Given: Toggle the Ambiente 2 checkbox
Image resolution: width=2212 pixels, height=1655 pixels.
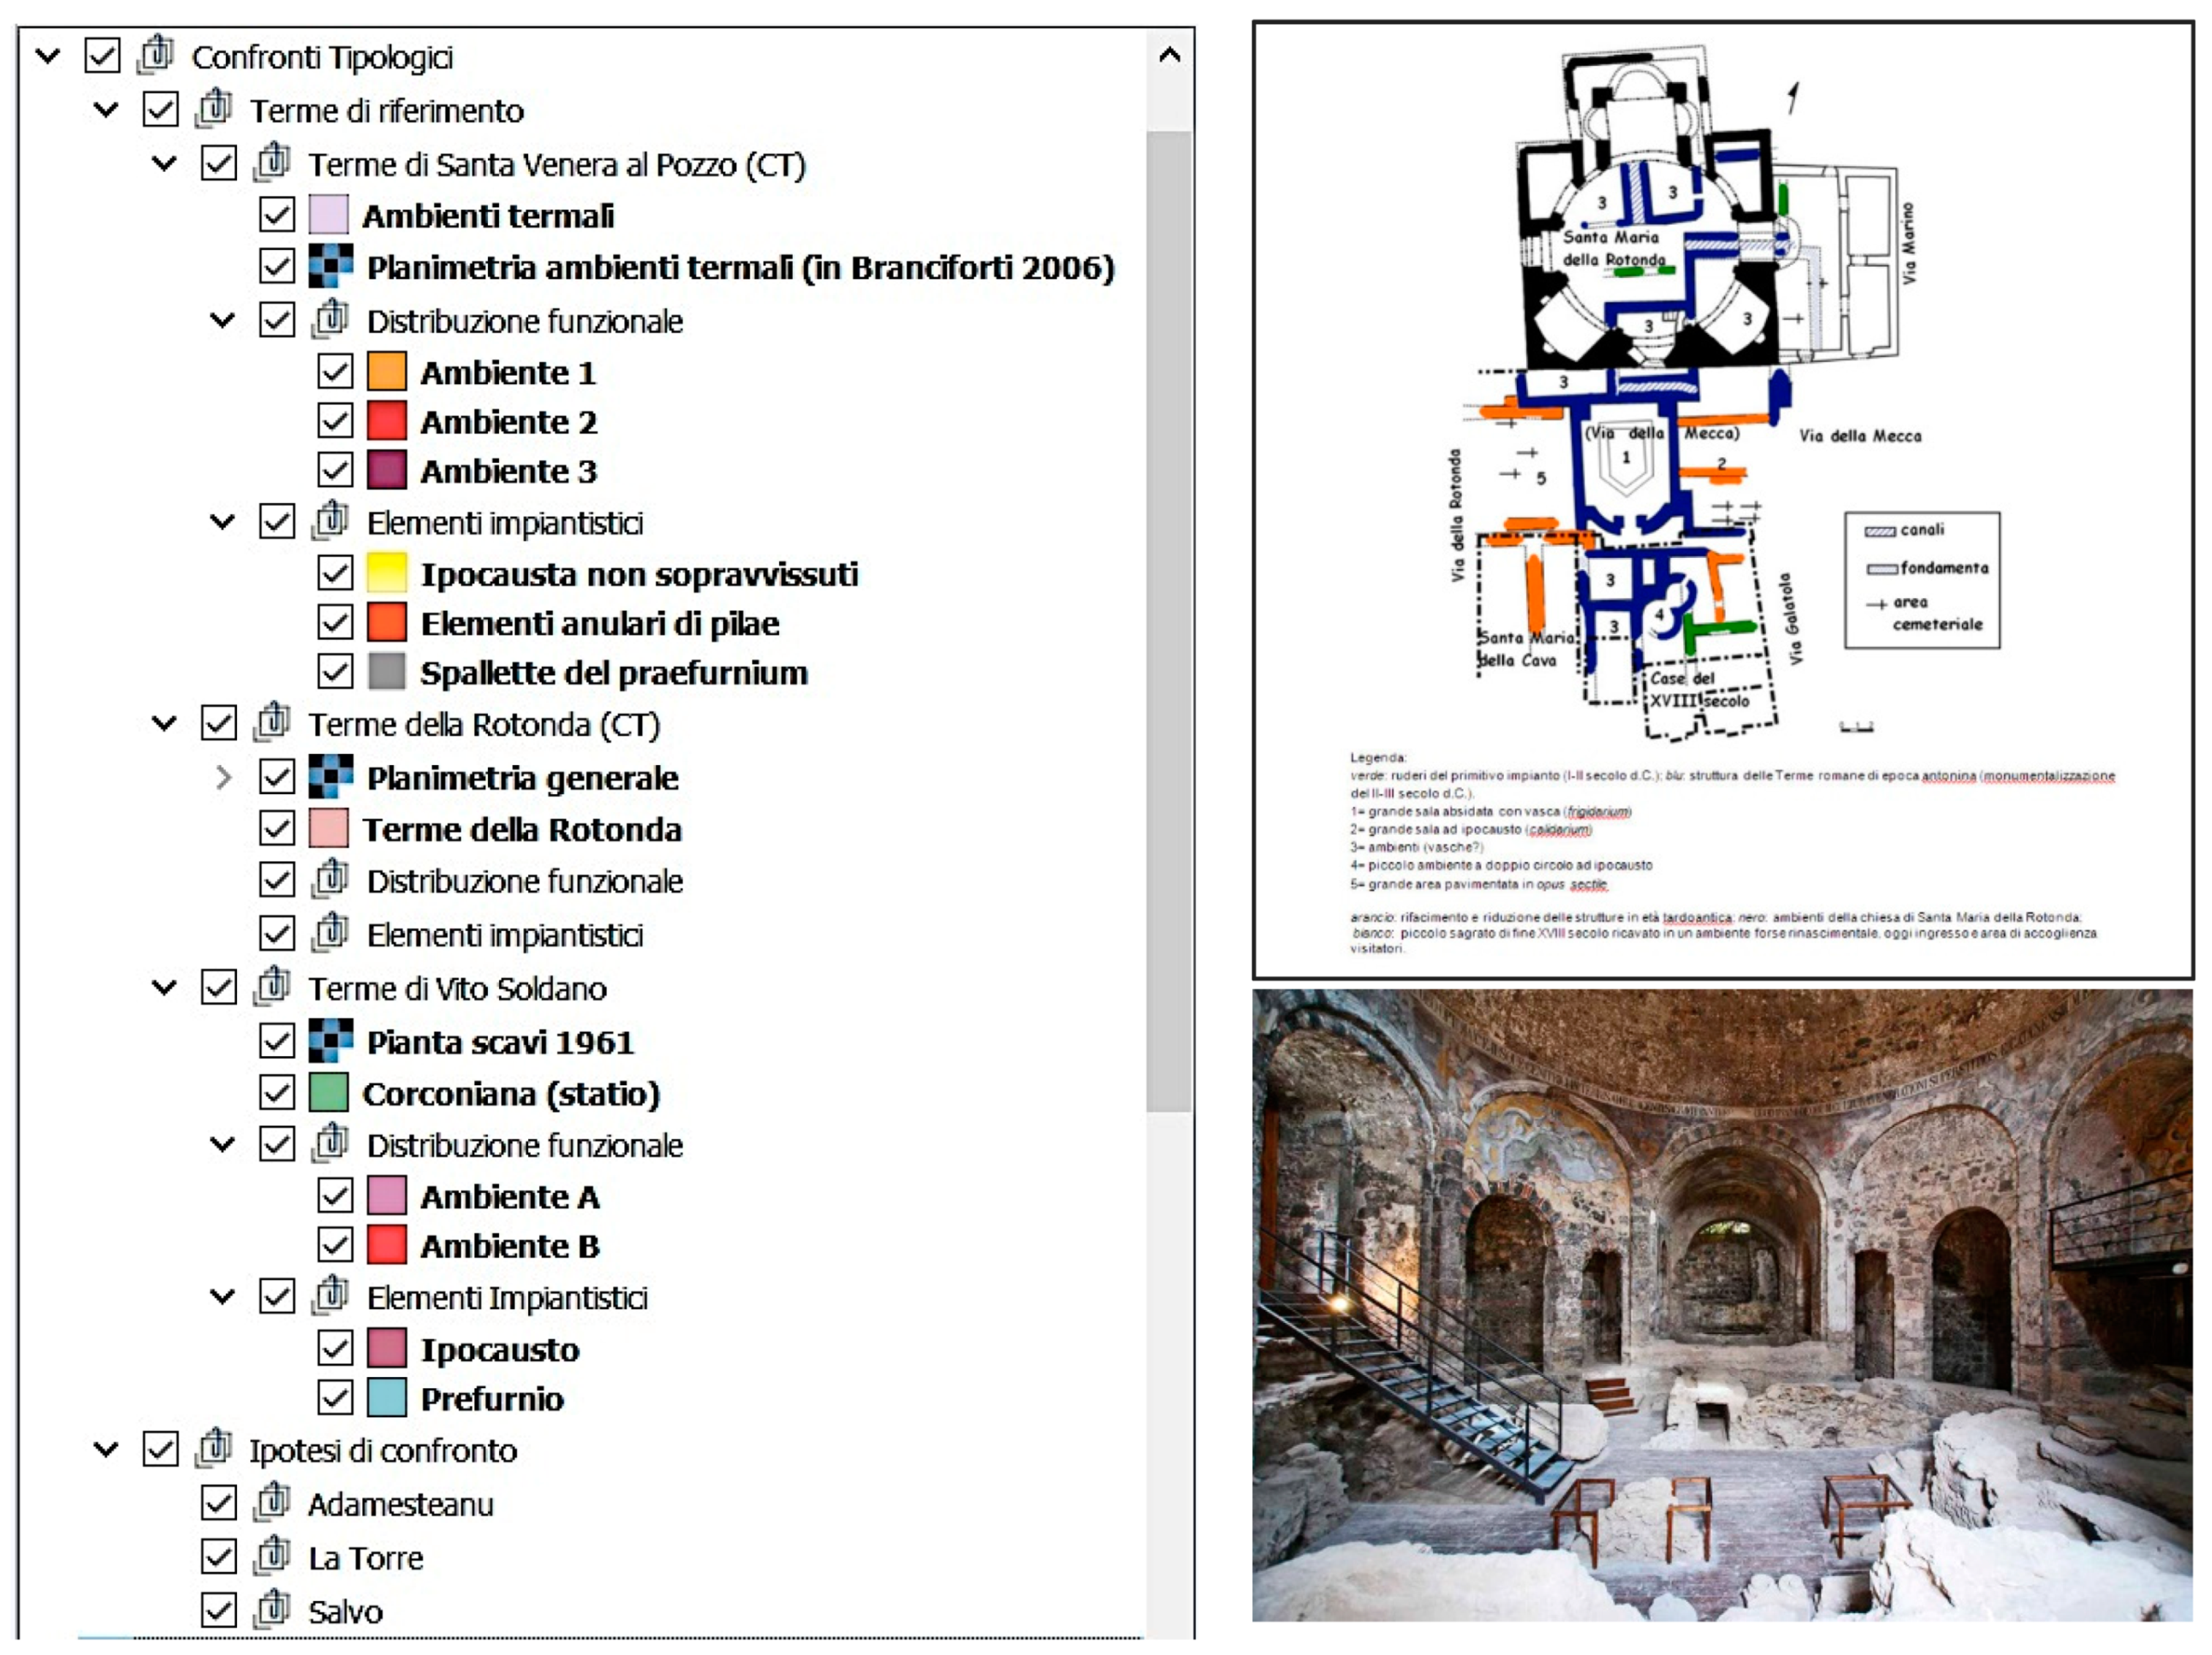Looking at the screenshot, I should 335,420.
